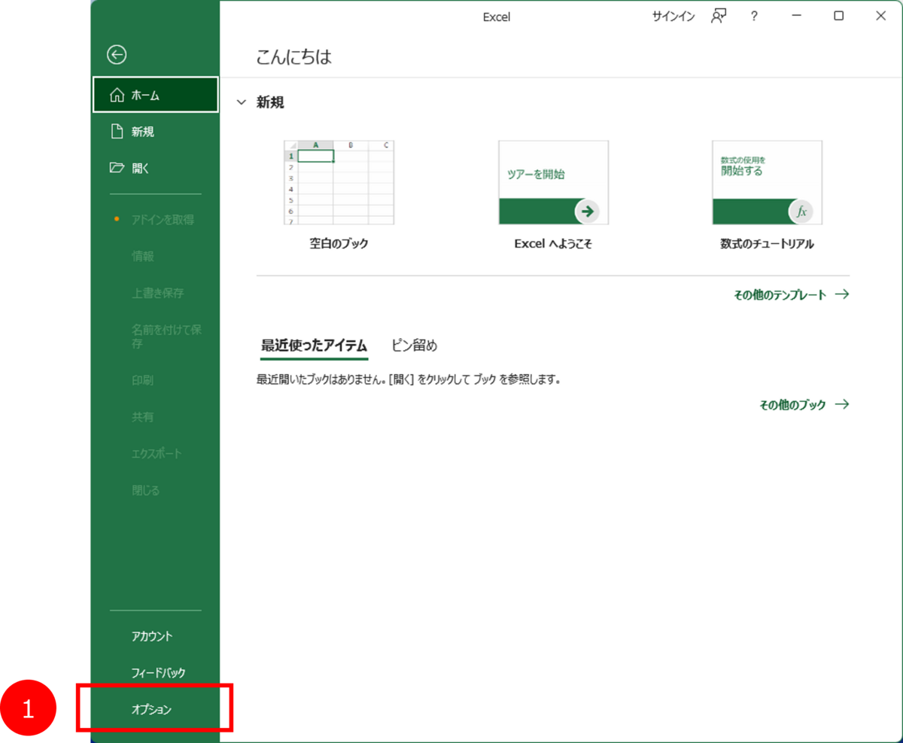Screen dimensions: 903x743
Task: Click the 空白のブック label
Action: tap(339, 244)
